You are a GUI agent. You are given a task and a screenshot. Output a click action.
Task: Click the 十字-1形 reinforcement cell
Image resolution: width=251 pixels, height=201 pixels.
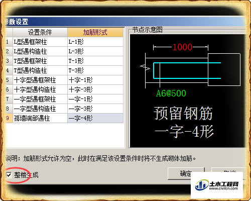[x=95, y=80]
